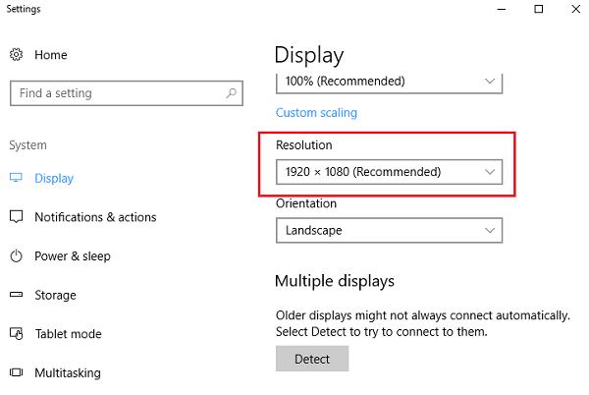Click the Multitasking icon
The width and height of the screenshot is (589, 395).
(16, 372)
